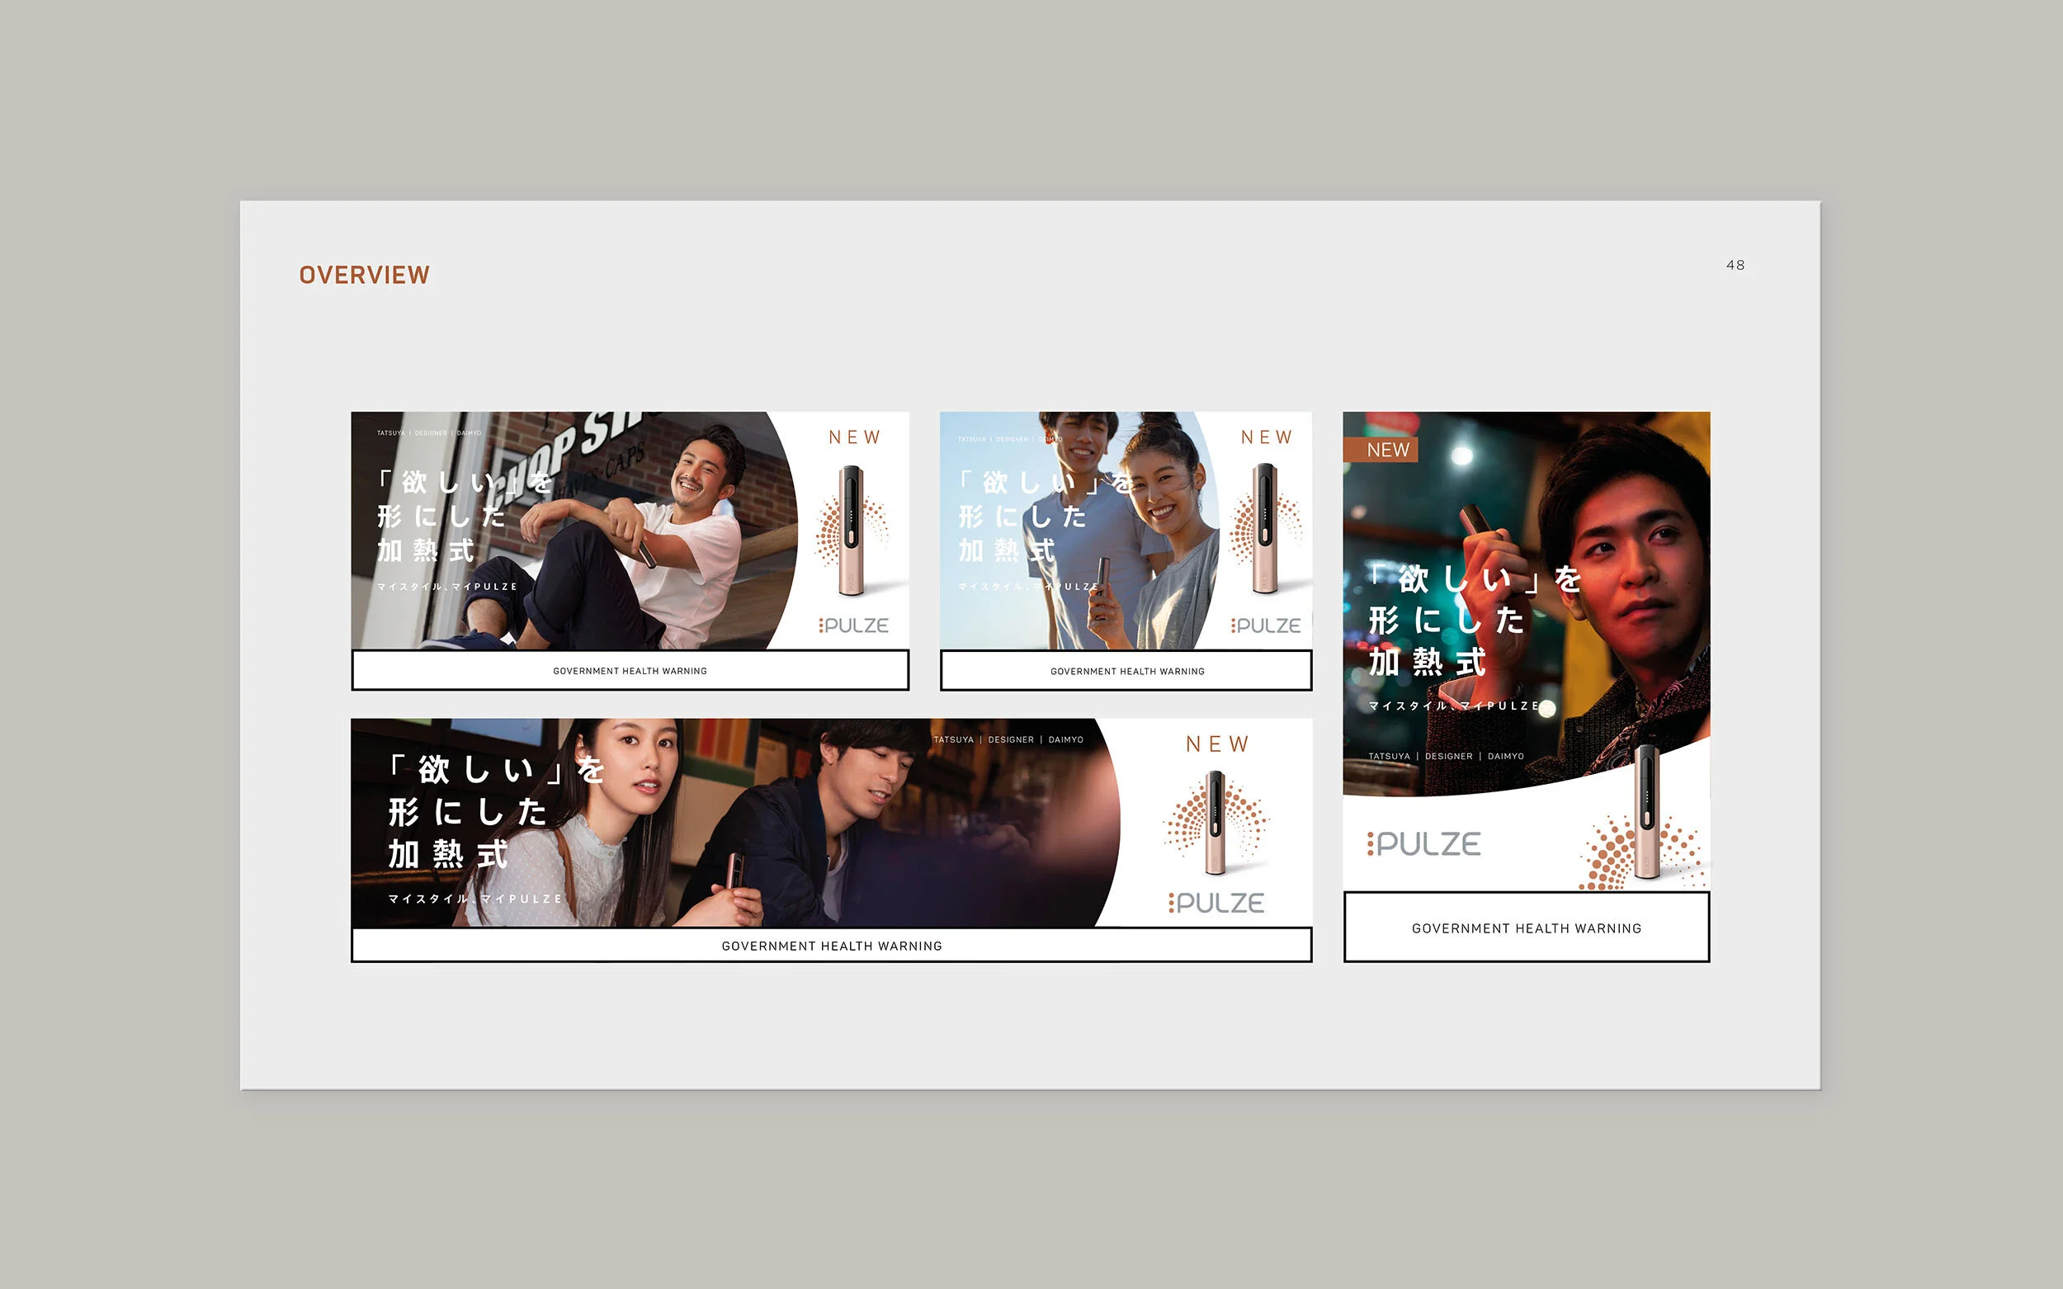Click PULZE logo in wide bar couple banner
Screen dimensions: 2063x1289
1216,903
